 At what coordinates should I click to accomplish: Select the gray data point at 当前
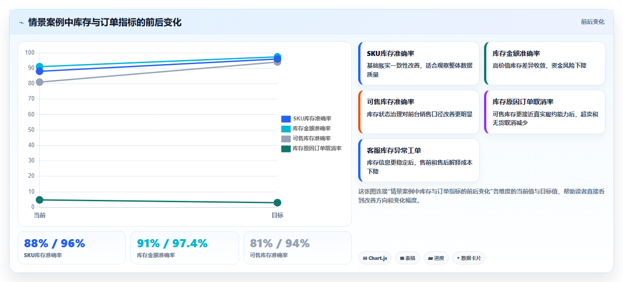[40, 82]
